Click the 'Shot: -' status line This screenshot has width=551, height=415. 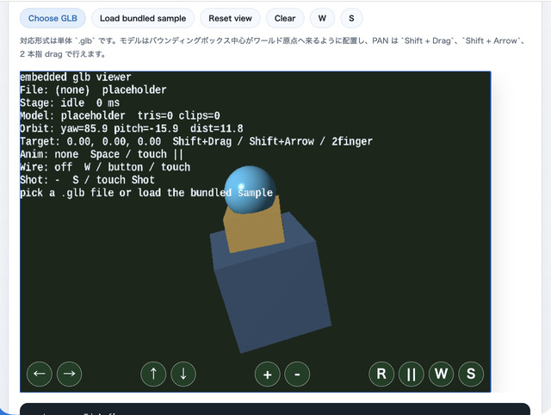pyautogui.click(x=87, y=180)
